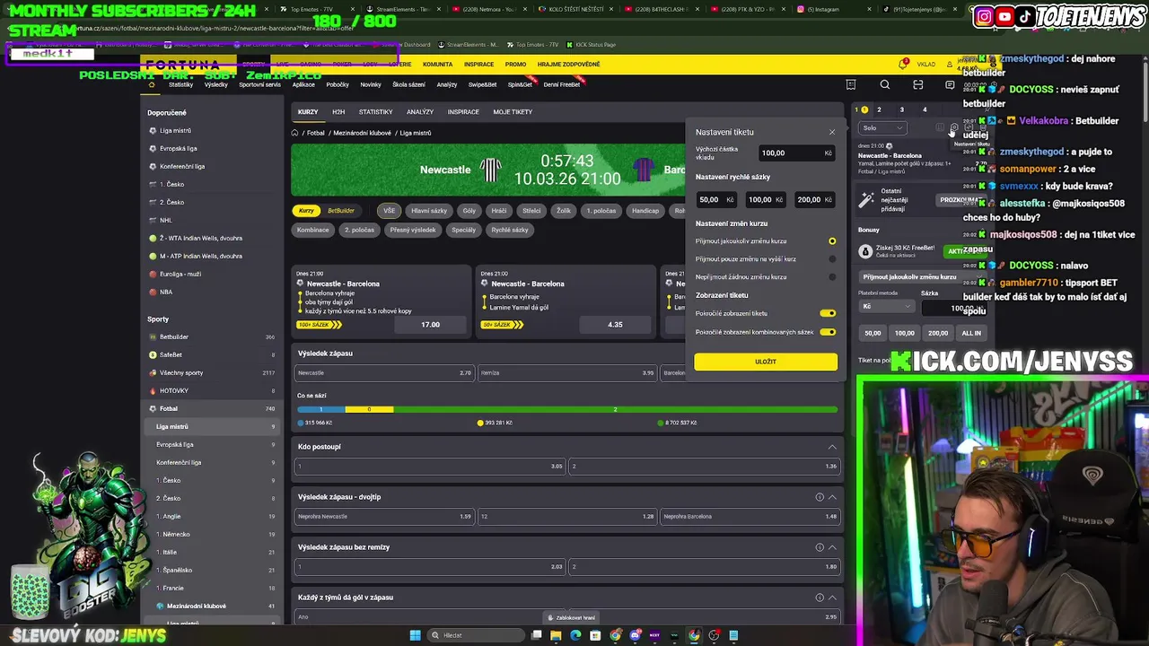Switch to H2H tab
The height and width of the screenshot is (646, 1149).
pyautogui.click(x=338, y=112)
